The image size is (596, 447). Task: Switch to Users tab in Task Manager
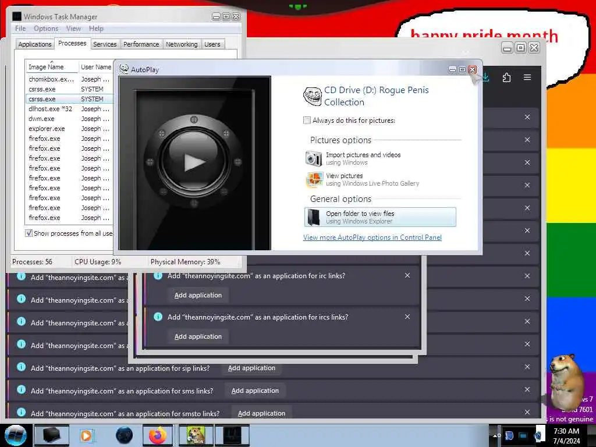[x=212, y=44]
